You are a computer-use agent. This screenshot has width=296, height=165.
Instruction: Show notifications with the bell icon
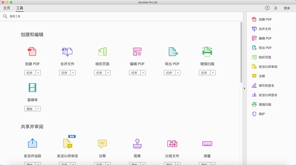[x=276, y=8]
